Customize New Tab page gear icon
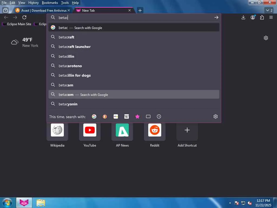Viewport: 277px width, 208px height. (266, 38)
